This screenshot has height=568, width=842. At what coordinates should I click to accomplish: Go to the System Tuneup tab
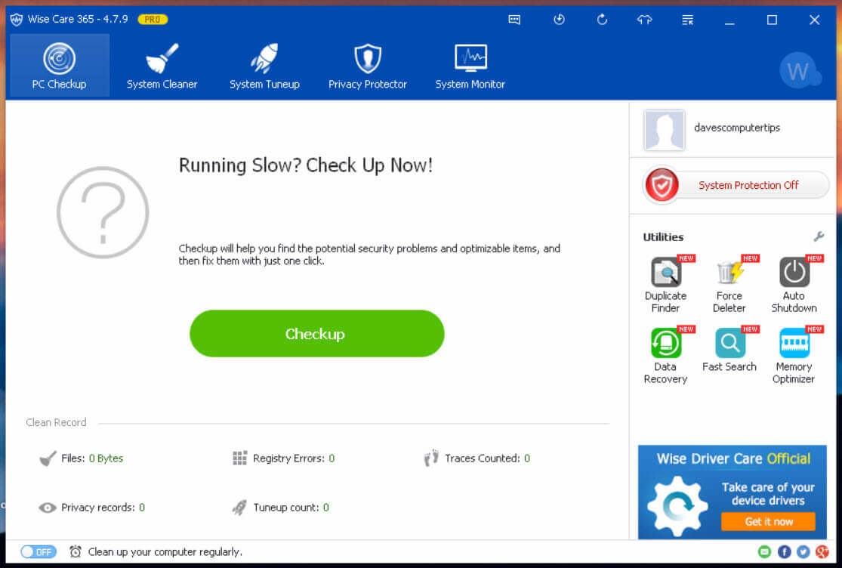point(265,66)
